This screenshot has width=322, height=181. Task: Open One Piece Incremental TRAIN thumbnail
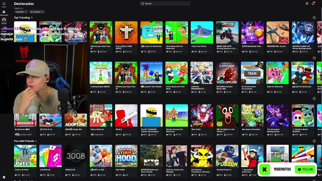tap(252, 73)
